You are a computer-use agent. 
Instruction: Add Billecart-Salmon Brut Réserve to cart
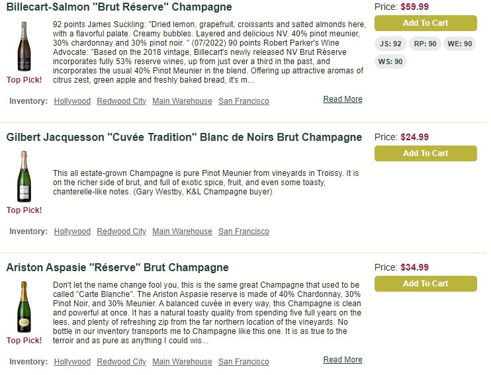click(x=425, y=23)
